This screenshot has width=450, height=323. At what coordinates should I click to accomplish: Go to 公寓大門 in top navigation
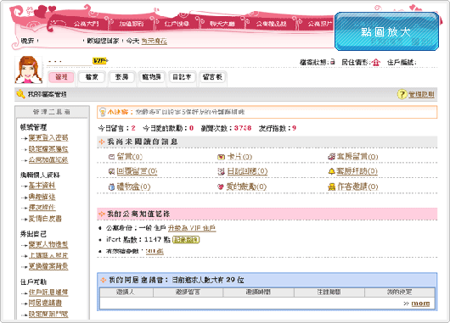86,24
